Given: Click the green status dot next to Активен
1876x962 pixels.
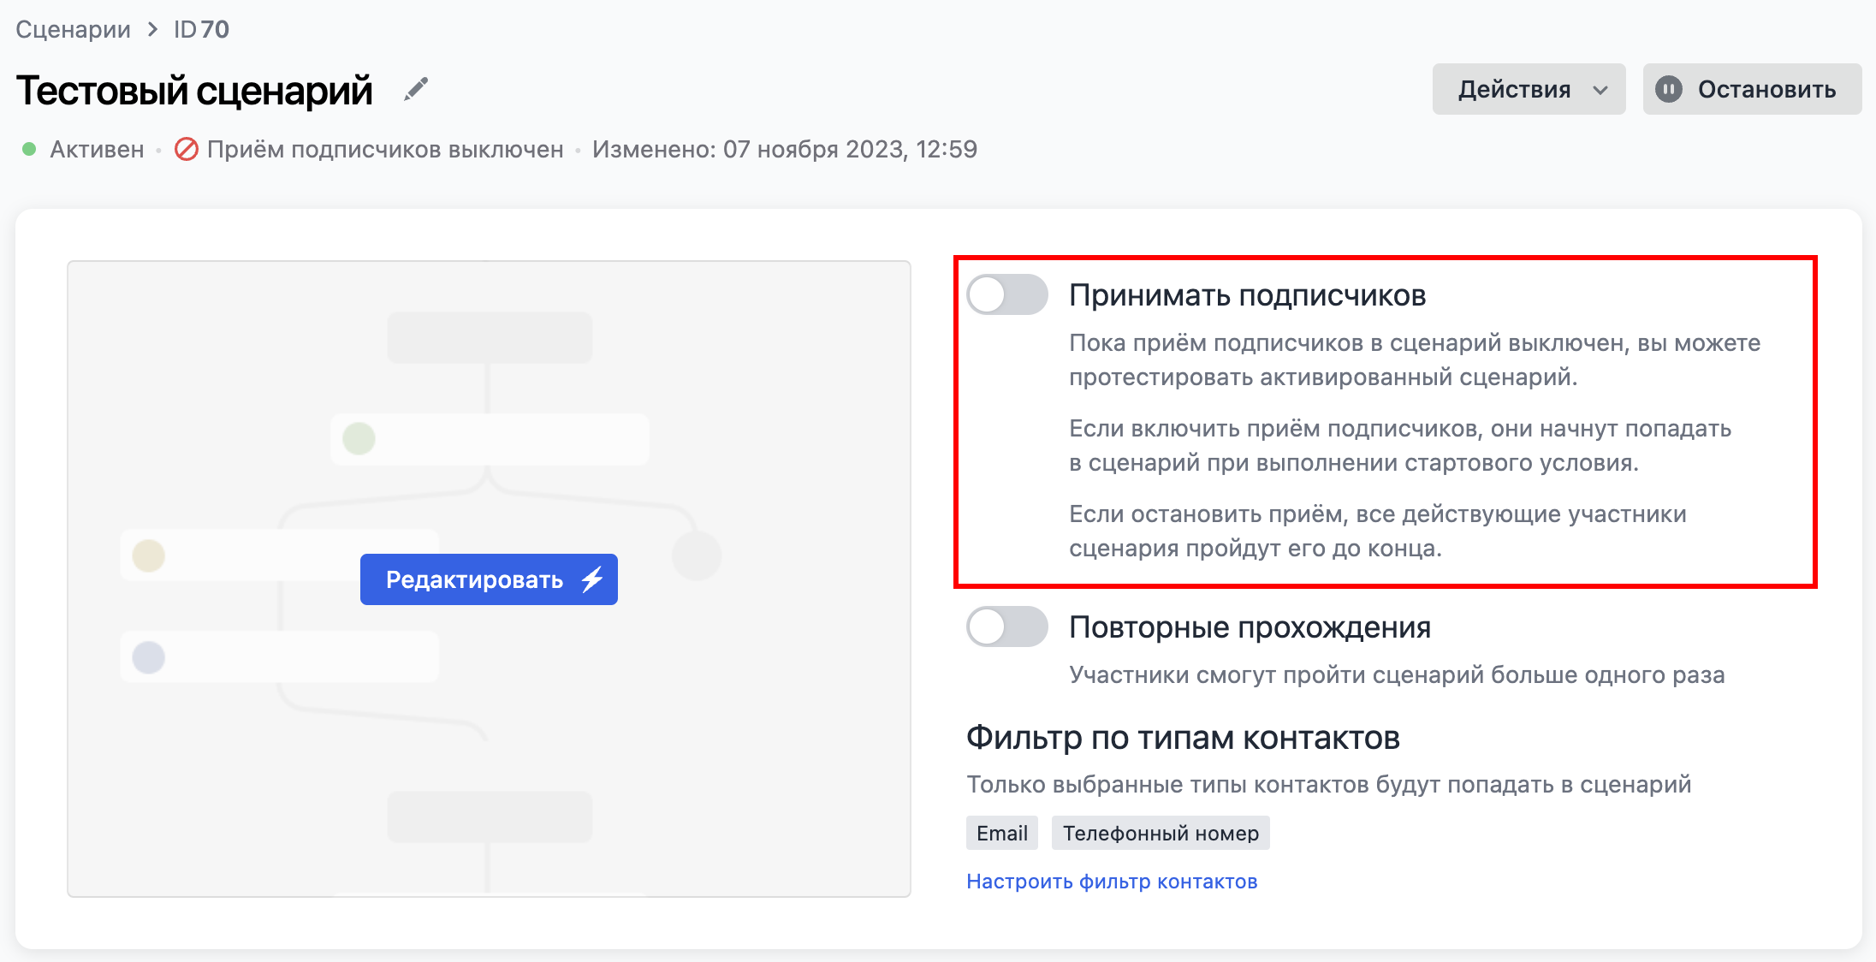Looking at the screenshot, I should tap(30, 149).
